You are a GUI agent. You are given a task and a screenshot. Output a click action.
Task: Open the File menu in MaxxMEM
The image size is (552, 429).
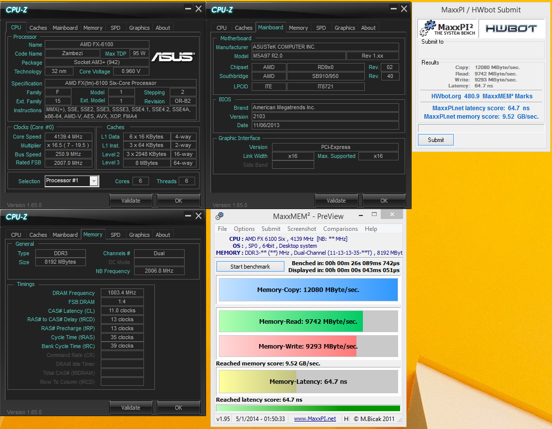click(222, 228)
